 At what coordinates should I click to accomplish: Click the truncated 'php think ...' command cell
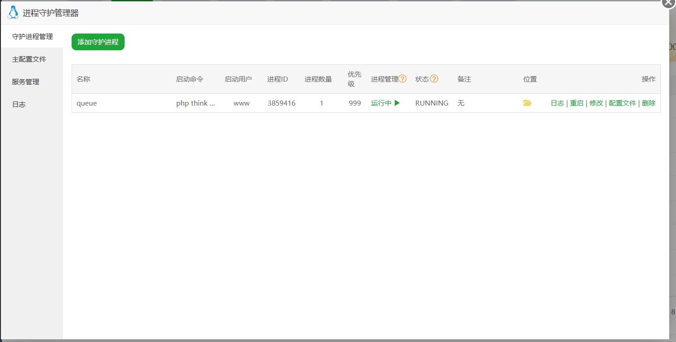tap(195, 103)
